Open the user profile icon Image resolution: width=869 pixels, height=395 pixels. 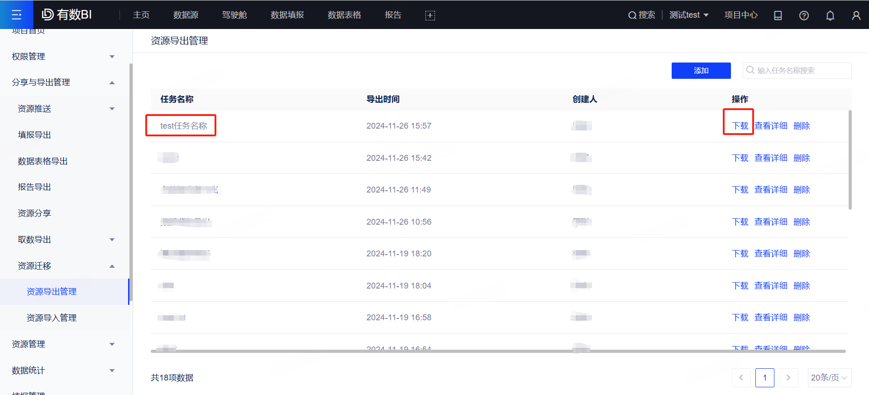856,15
